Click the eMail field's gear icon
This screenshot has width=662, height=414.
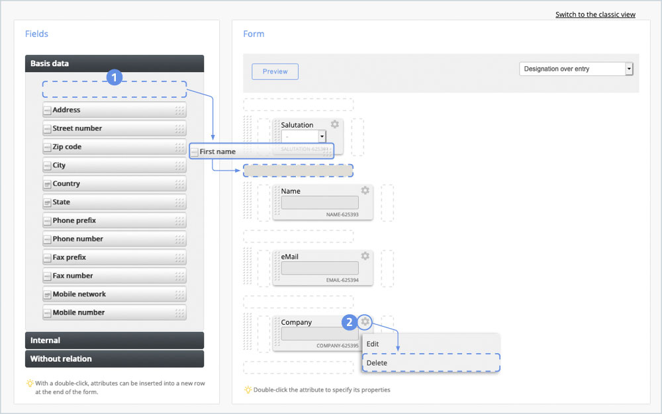coord(365,256)
